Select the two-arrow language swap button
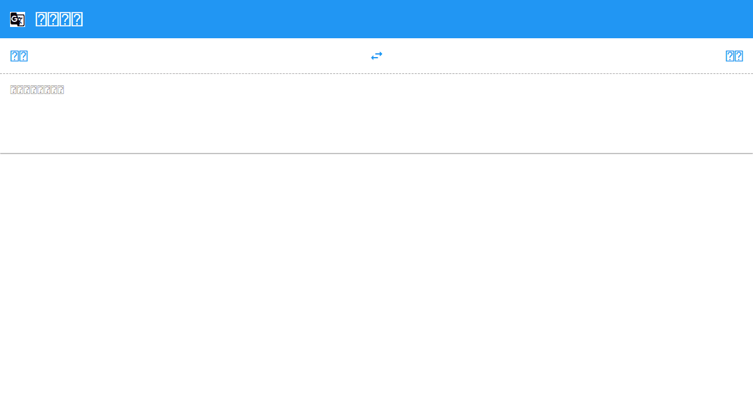Image resolution: width=753 pixels, height=395 pixels. (376, 56)
